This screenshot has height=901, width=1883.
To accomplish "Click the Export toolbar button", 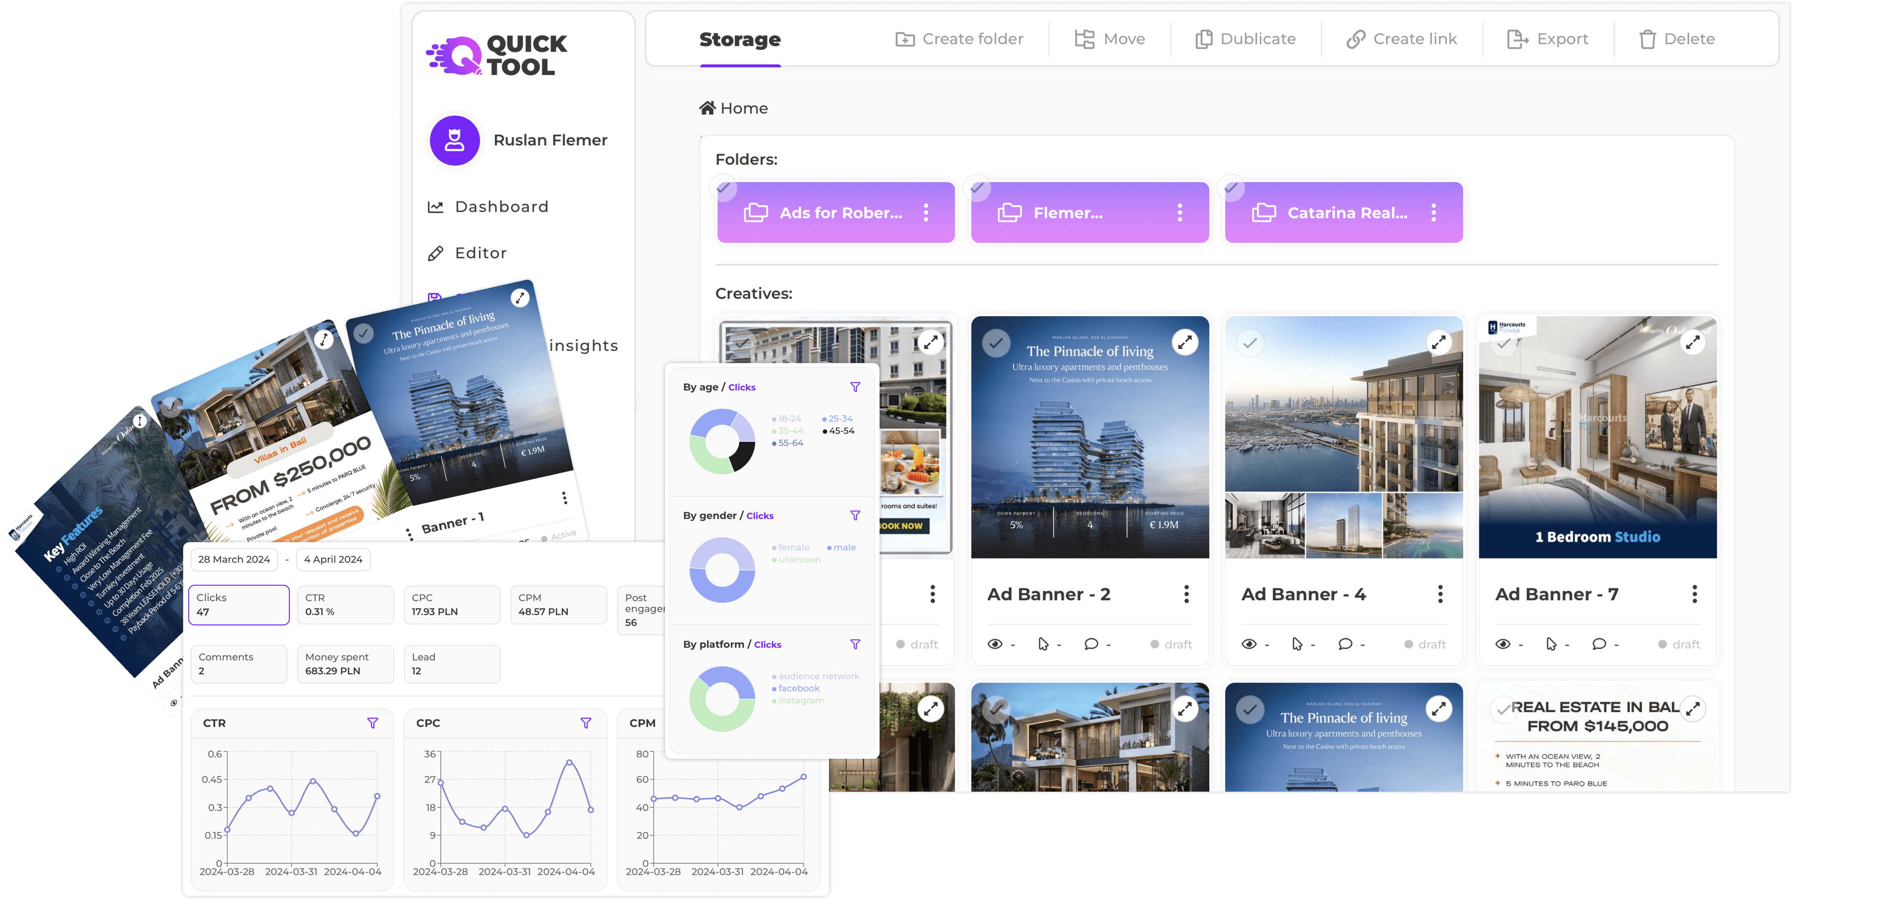I will (x=1548, y=39).
